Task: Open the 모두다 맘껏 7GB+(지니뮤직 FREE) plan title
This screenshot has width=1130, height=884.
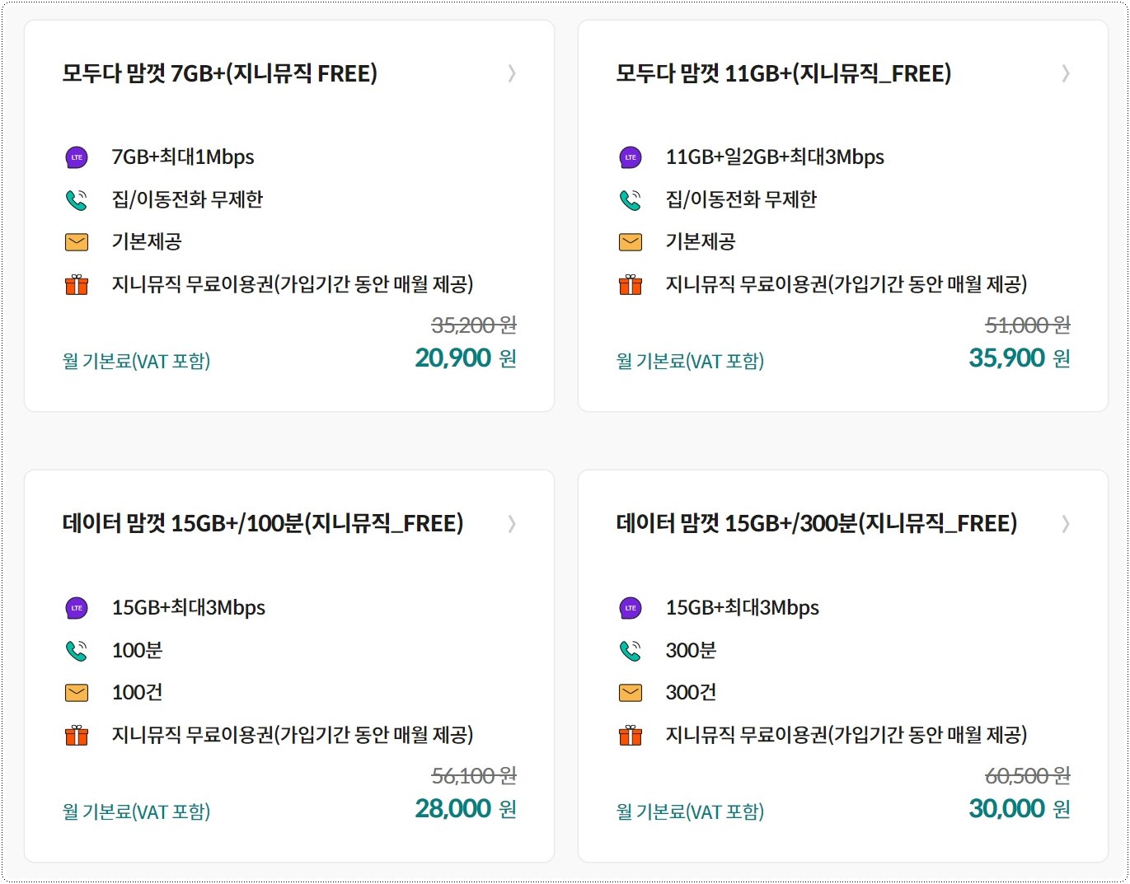Action: click(x=221, y=73)
